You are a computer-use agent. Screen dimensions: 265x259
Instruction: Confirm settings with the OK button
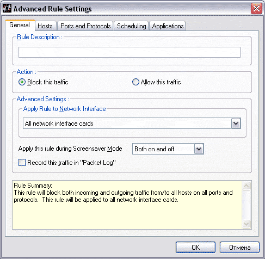pos(195,248)
